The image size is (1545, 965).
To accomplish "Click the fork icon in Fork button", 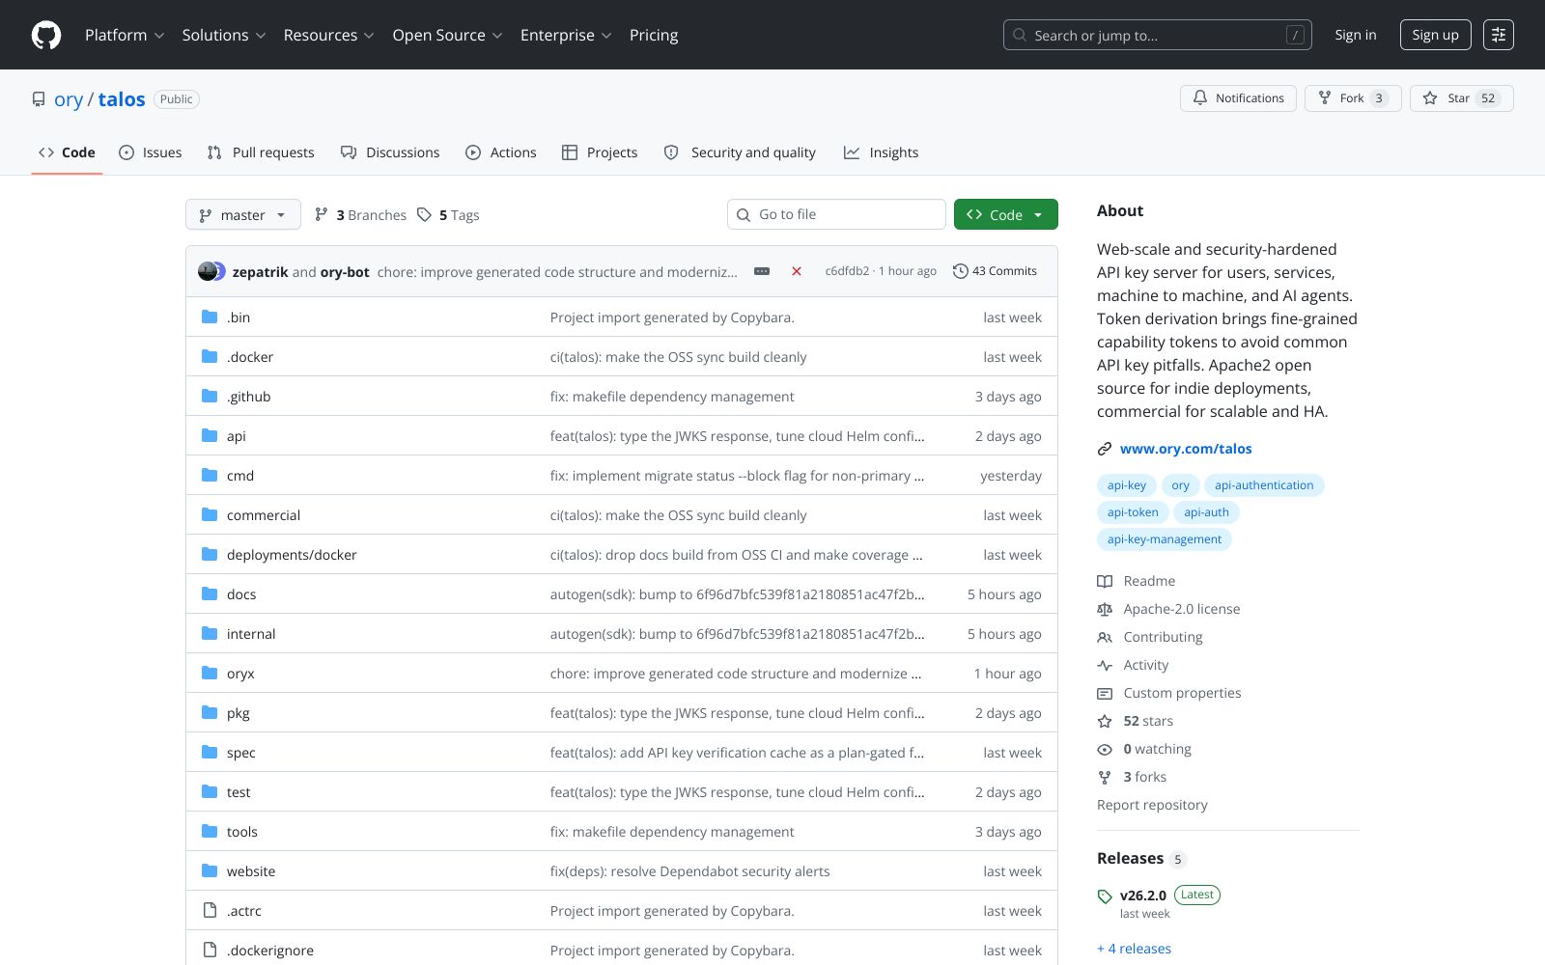I will [1325, 98].
